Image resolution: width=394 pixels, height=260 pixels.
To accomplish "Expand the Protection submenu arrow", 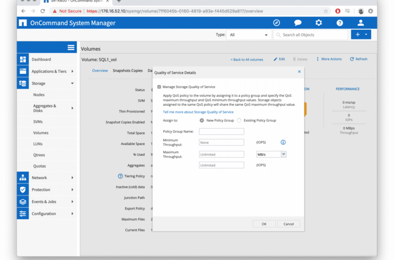I will tap(72, 189).
